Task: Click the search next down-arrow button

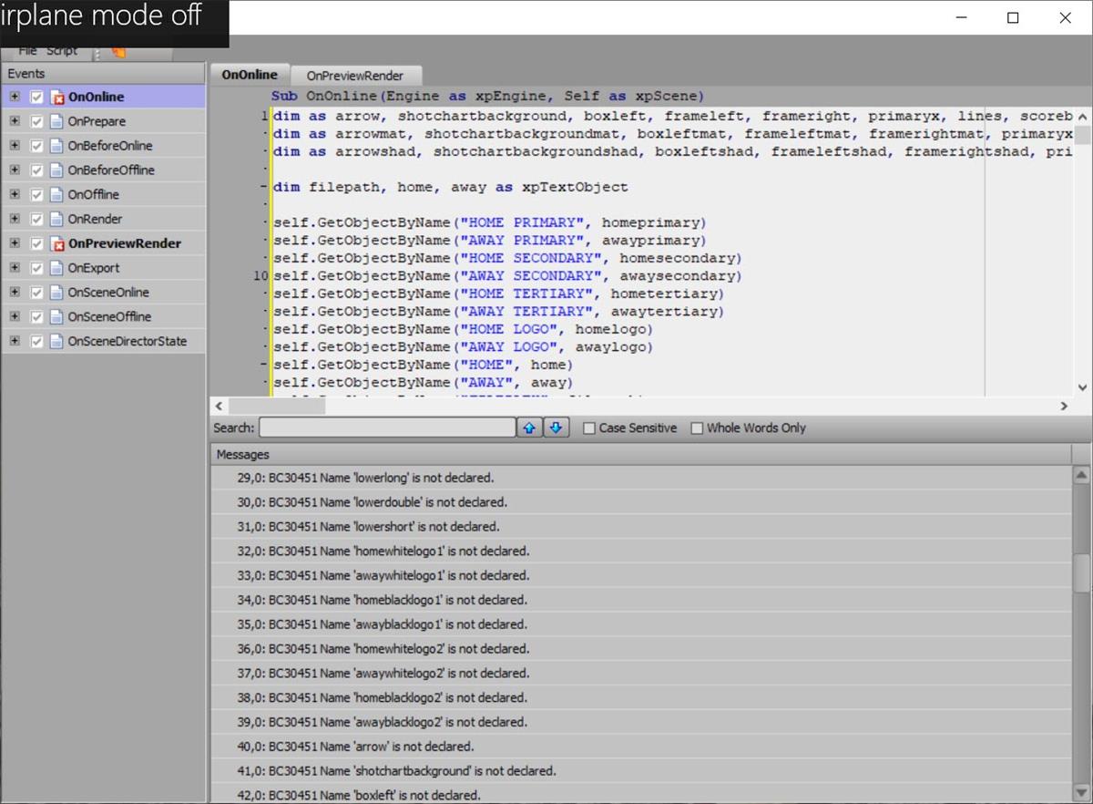Action: click(x=557, y=428)
